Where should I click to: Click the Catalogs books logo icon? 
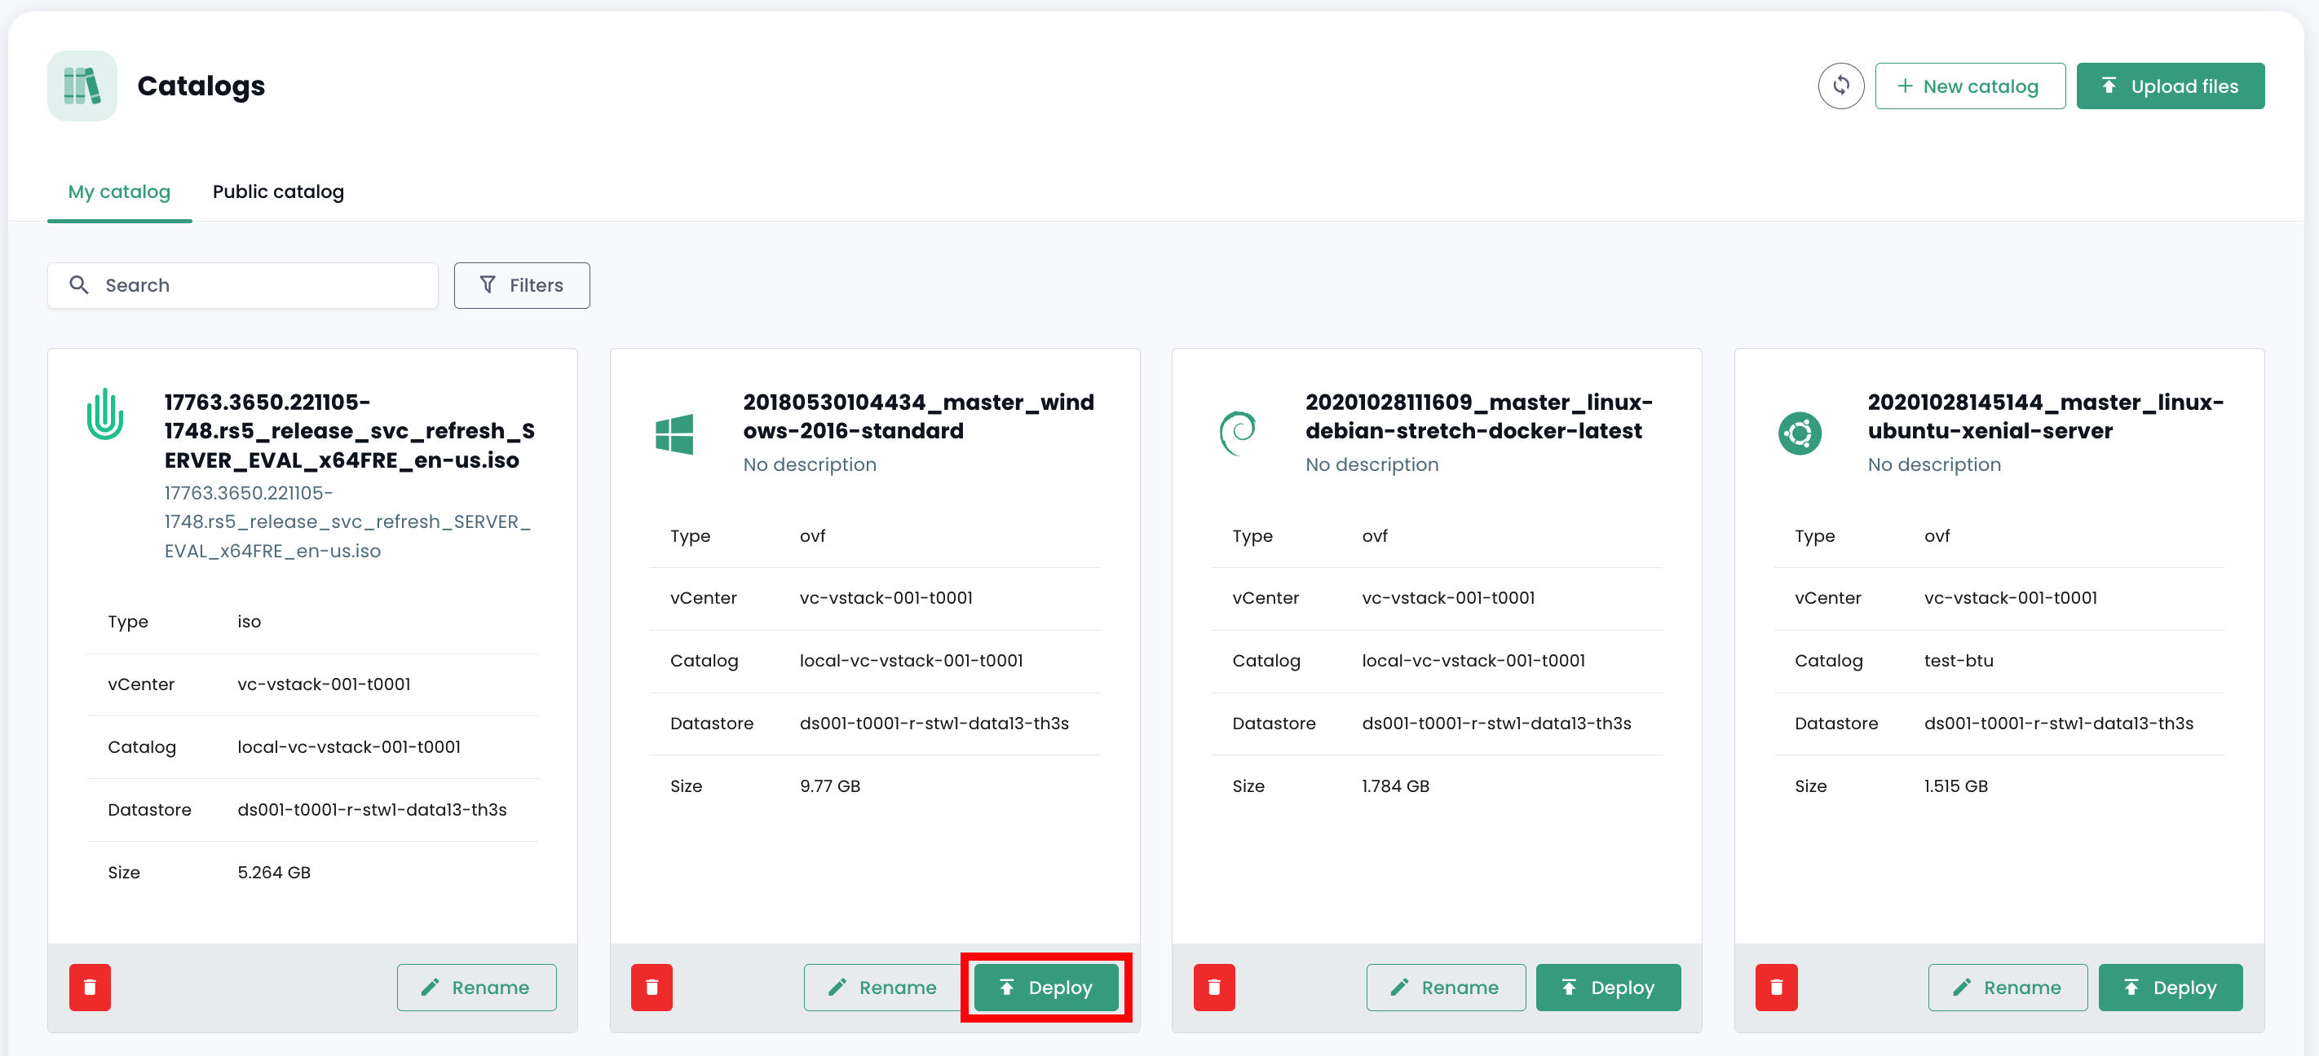[x=82, y=86]
